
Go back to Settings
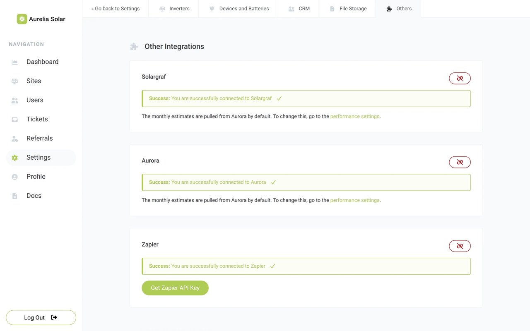point(116,9)
